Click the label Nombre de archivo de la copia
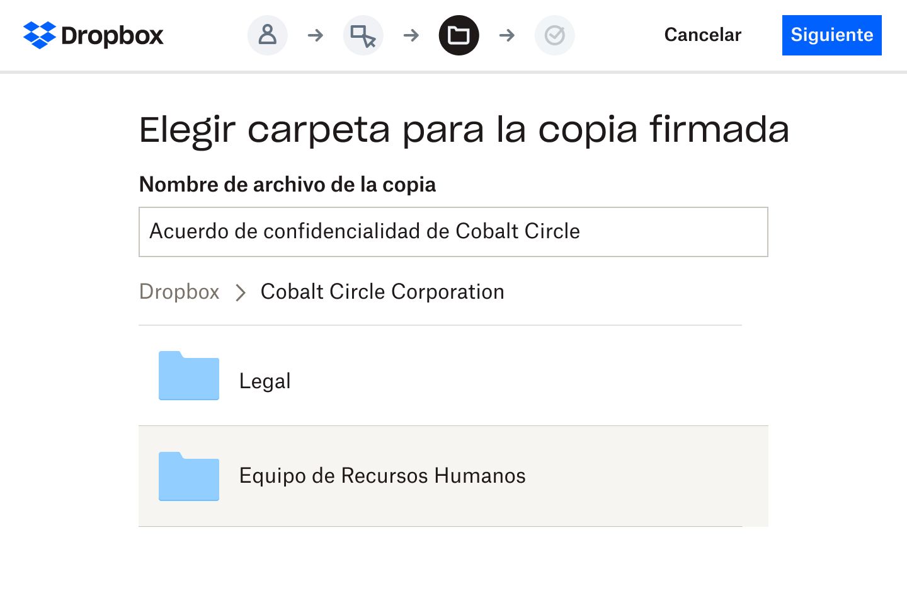Image resolution: width=907 pixels, height=605 pixels. click(288, 185)
